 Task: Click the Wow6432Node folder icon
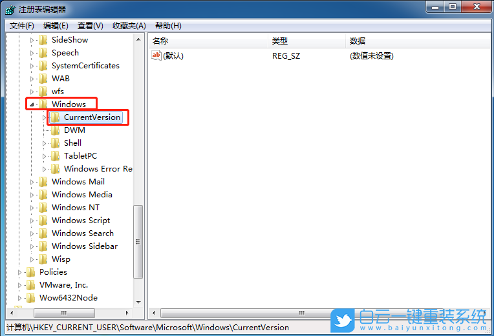[x=30, y=298]
